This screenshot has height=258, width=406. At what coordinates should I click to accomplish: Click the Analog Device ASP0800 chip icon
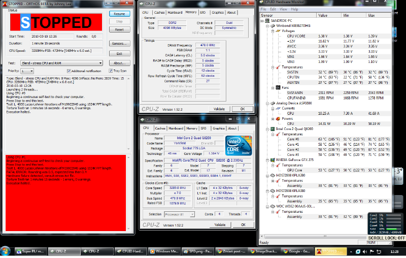[x=273, y=103]
